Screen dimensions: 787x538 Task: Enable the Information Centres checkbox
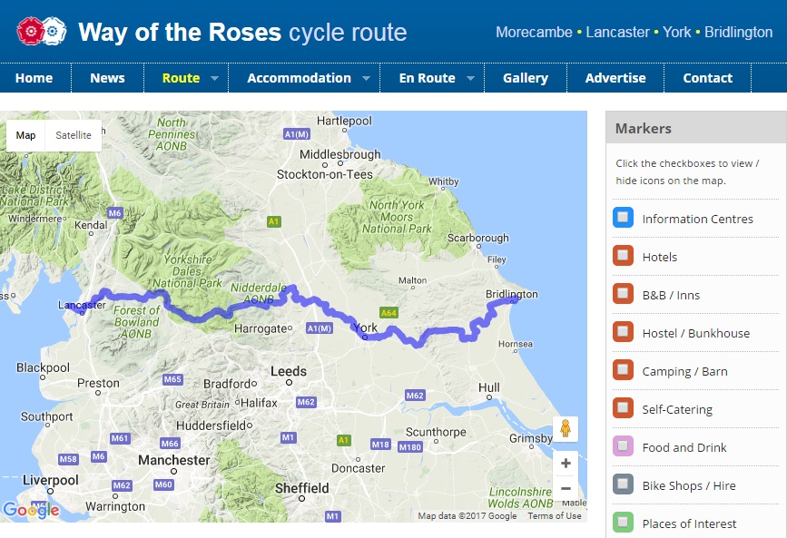click(623, 218)
